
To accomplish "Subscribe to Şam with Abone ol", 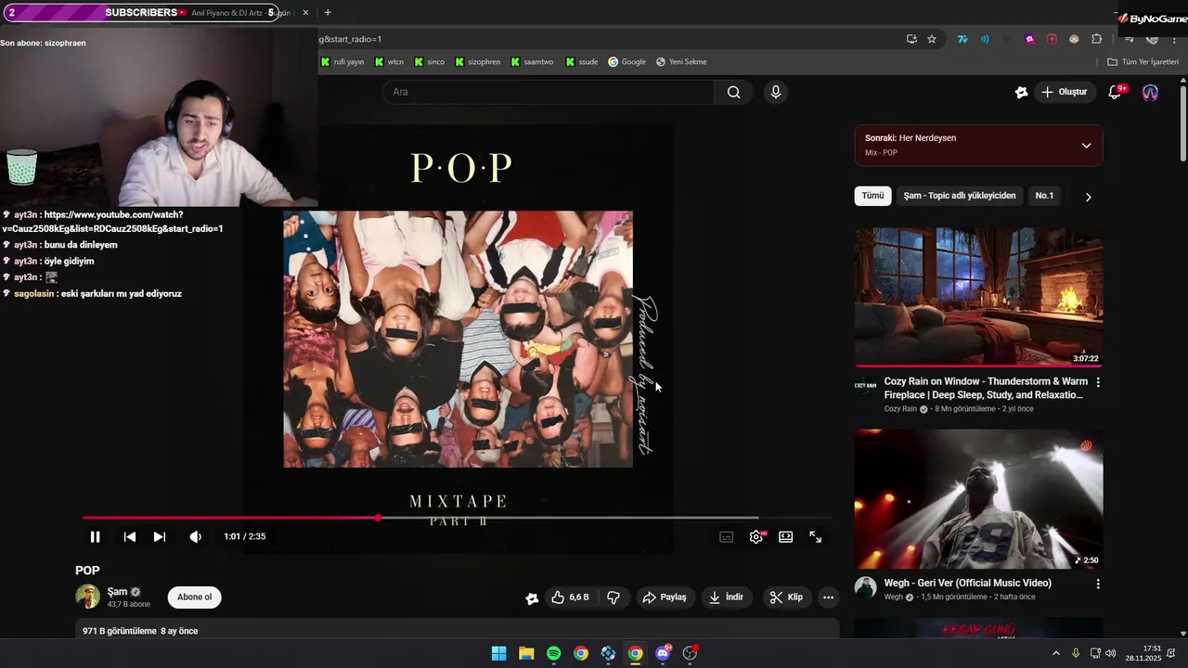I will click(195, 597).
